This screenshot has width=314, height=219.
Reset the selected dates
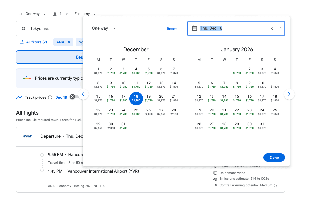172,29
